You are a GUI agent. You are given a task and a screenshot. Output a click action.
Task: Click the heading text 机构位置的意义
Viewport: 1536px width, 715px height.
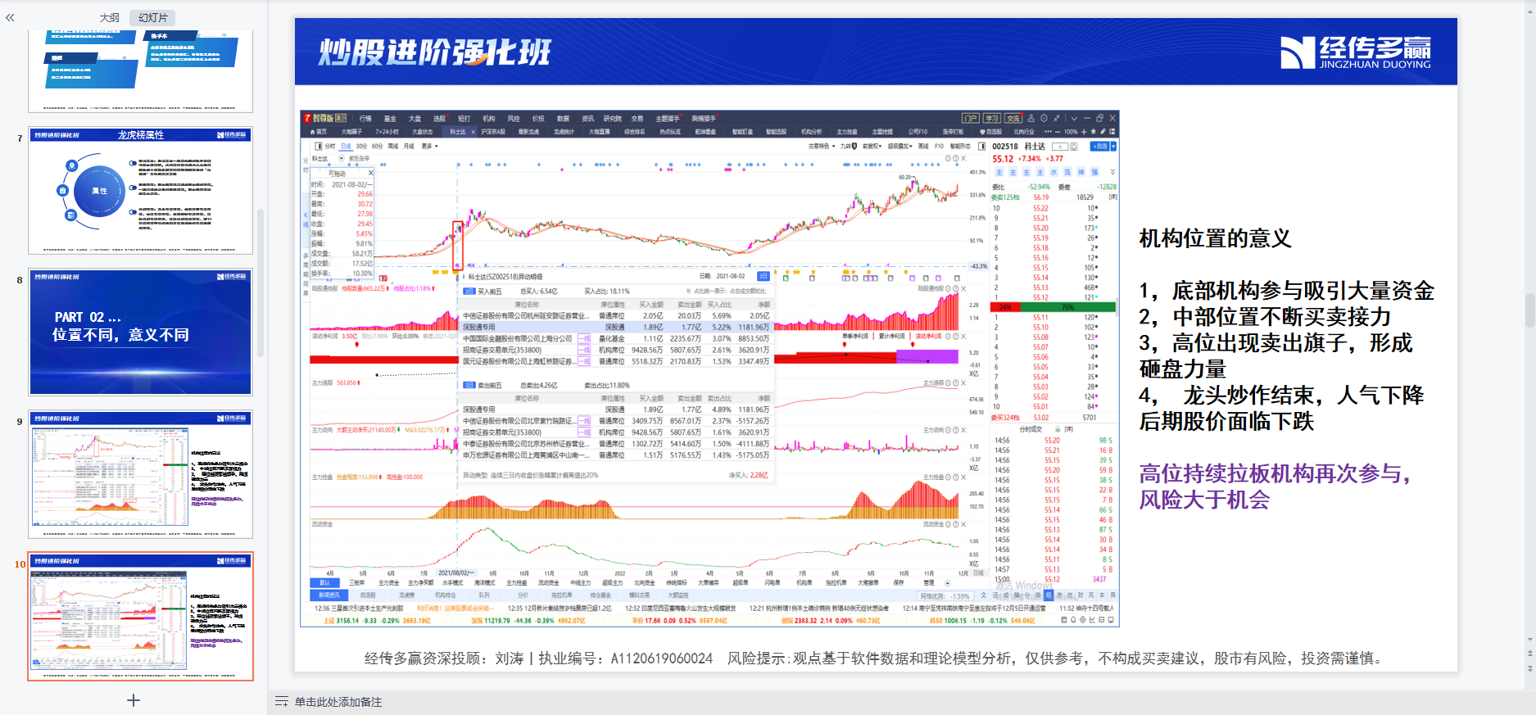[x=1215, y=238]
